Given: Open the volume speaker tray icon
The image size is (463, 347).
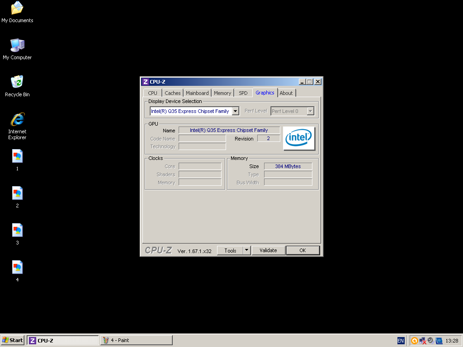Looking at the screenshot, I should click(431, 341).
